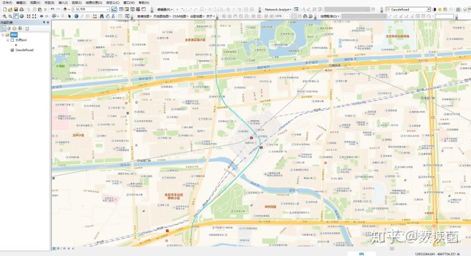Open GaodeRoad layer combo box
Image resolution: width=471 pixels, height=256 pixels.
point(408,9)
